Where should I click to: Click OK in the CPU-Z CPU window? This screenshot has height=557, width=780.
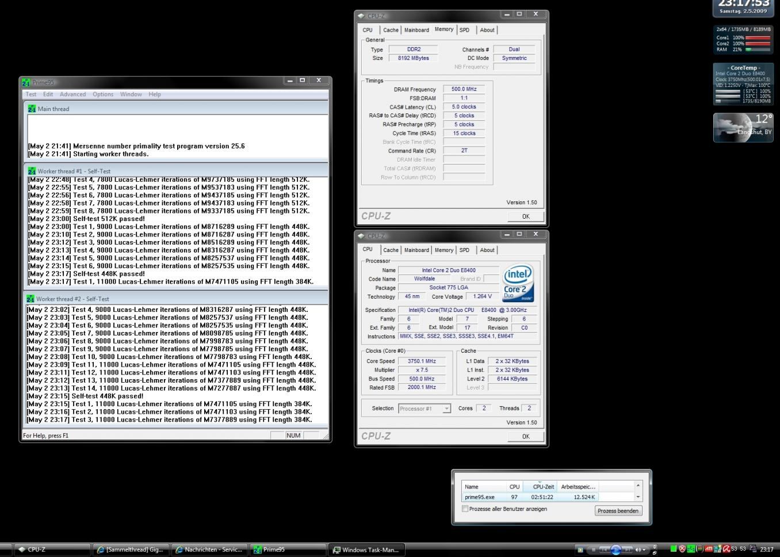[526, 436]
